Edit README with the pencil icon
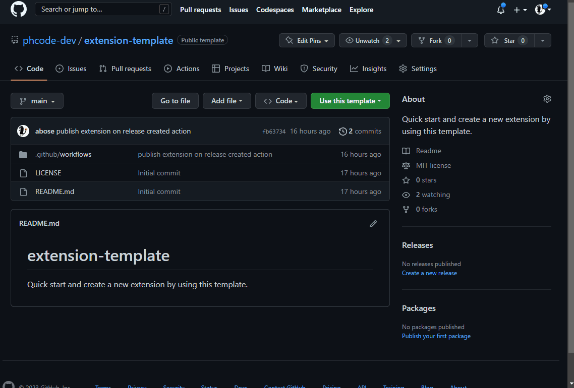 373,223
